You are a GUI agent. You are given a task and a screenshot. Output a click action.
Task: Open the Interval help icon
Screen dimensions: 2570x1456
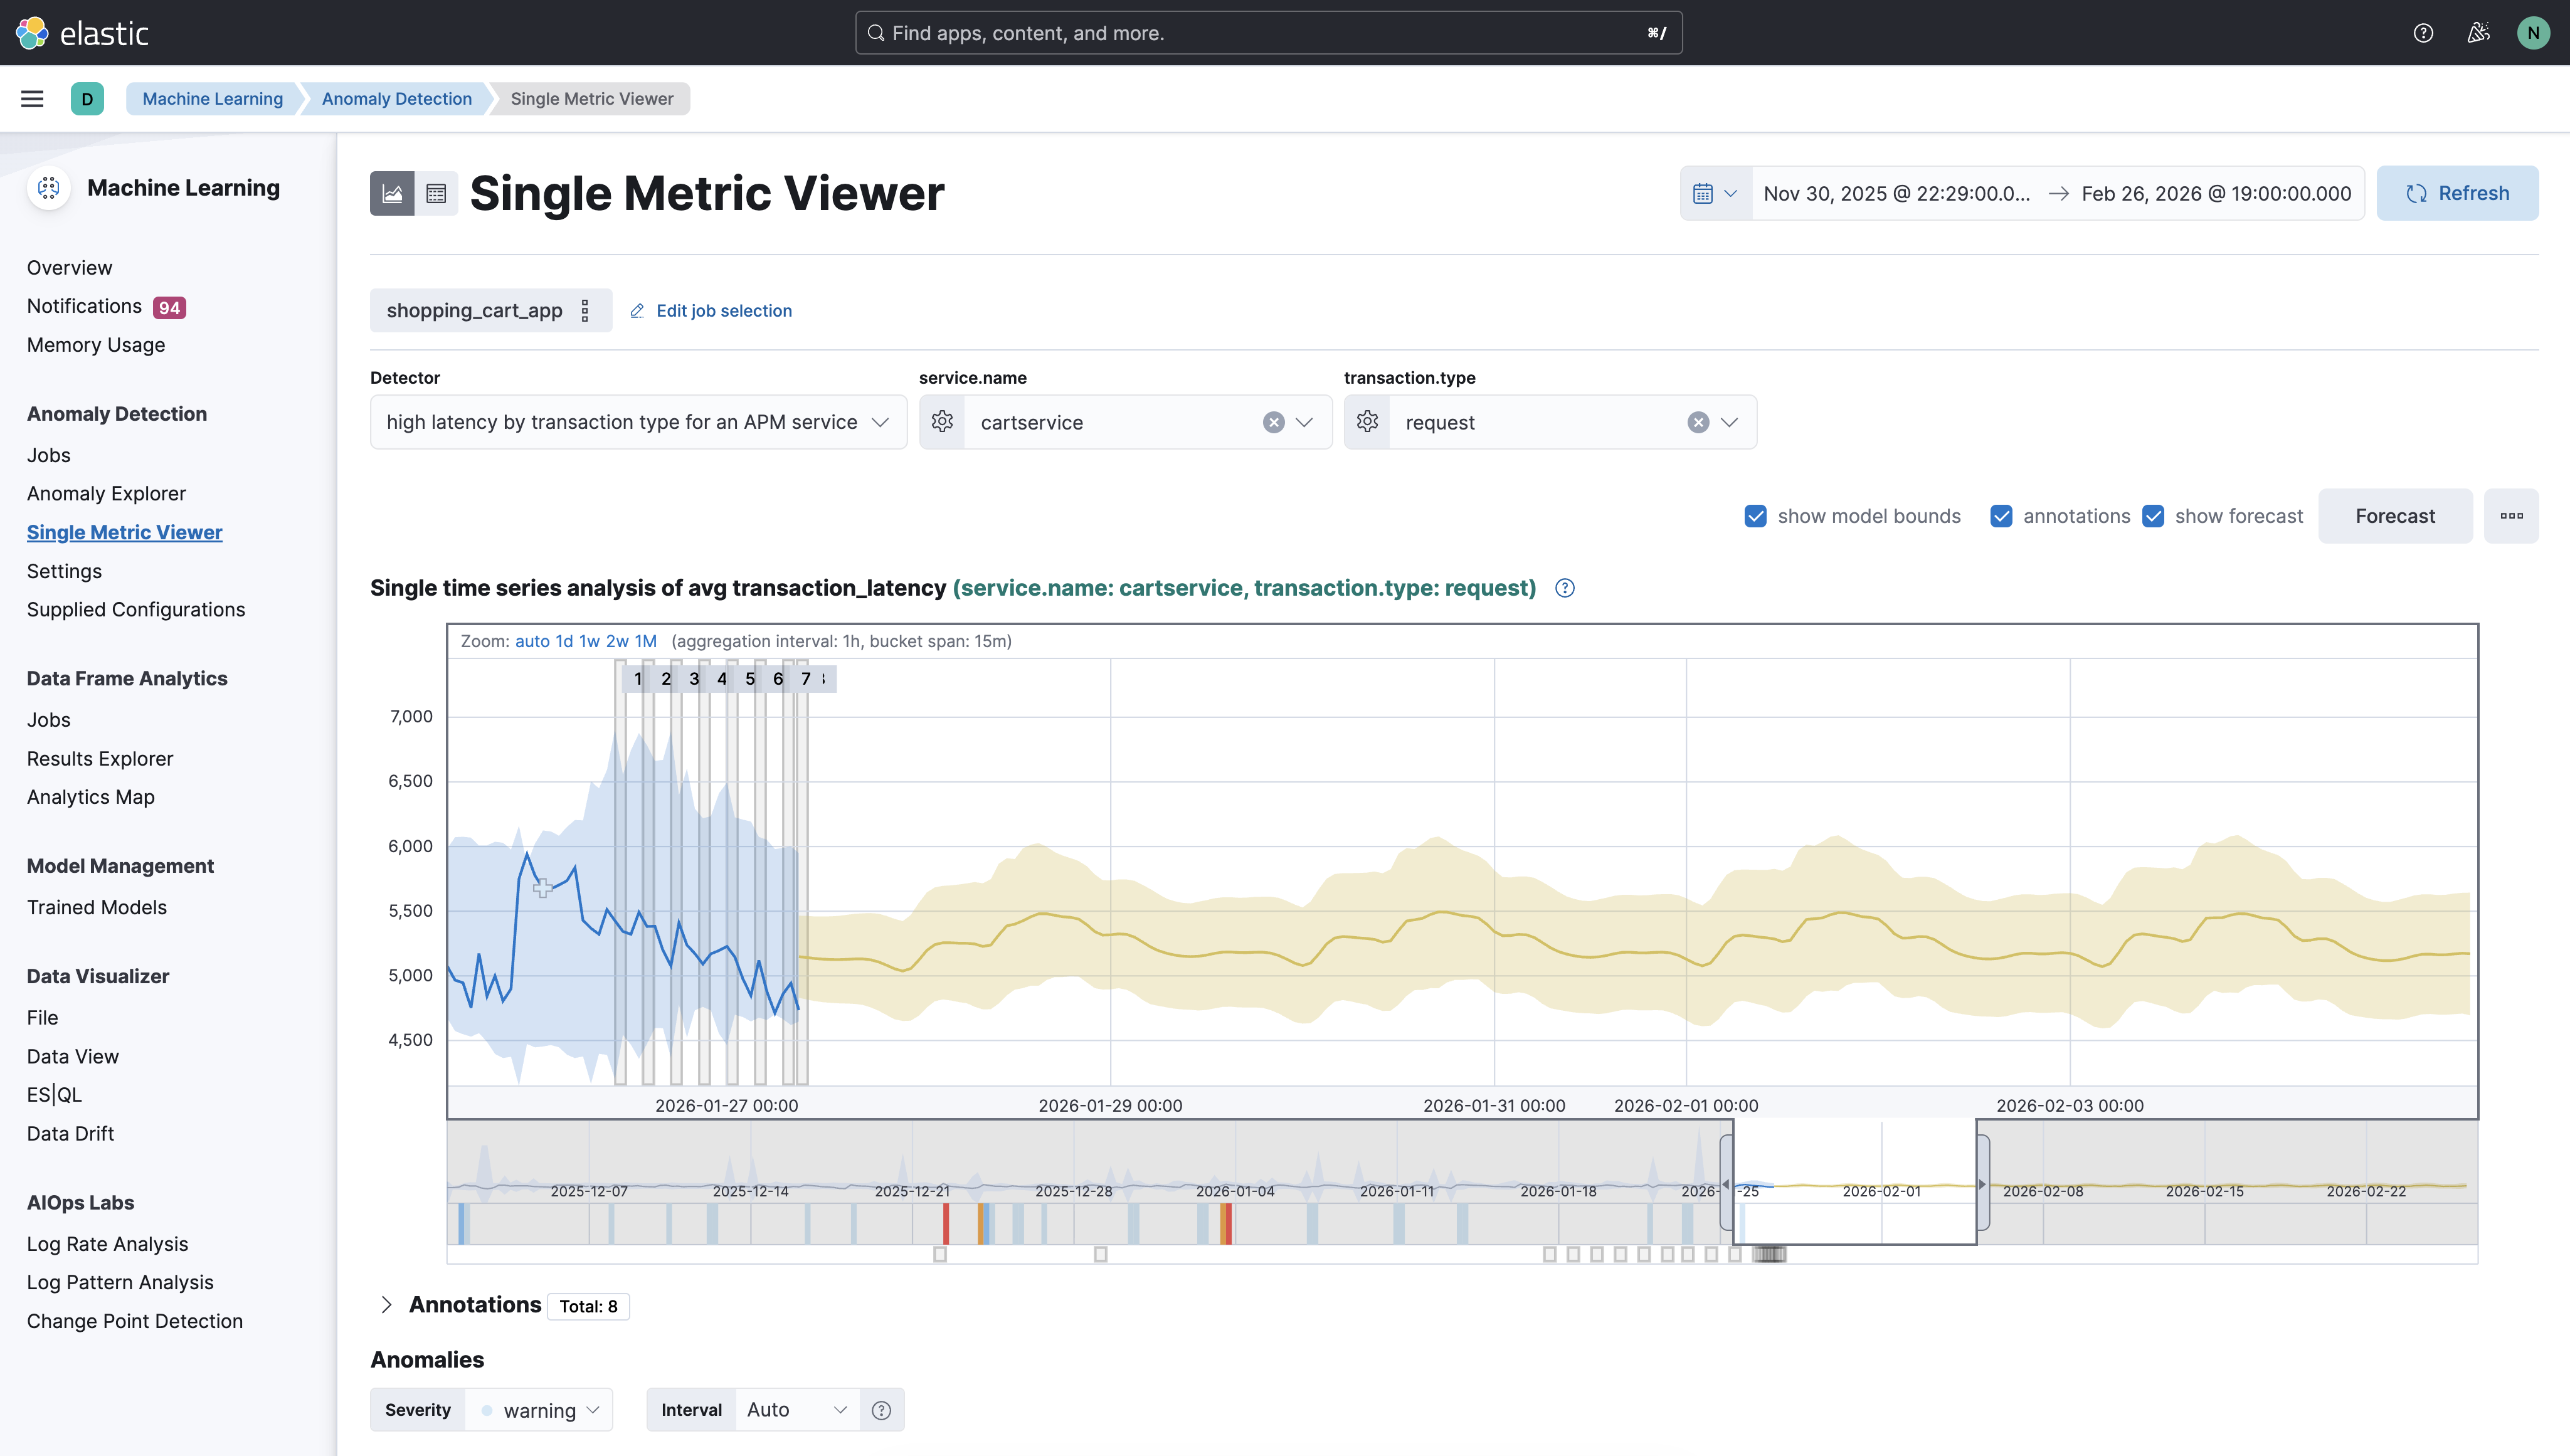[881, 1410]
